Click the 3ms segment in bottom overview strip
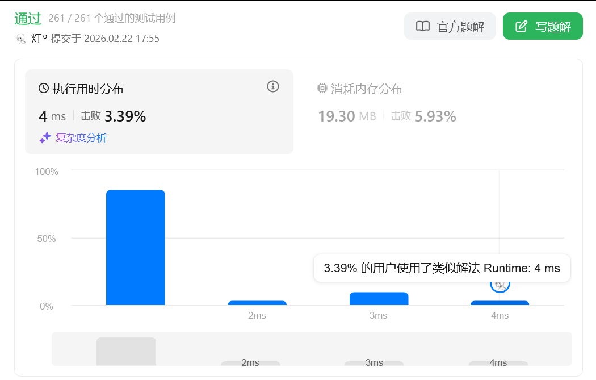The height and width of the screenshot is (380, 596). [x=373, y=363]
